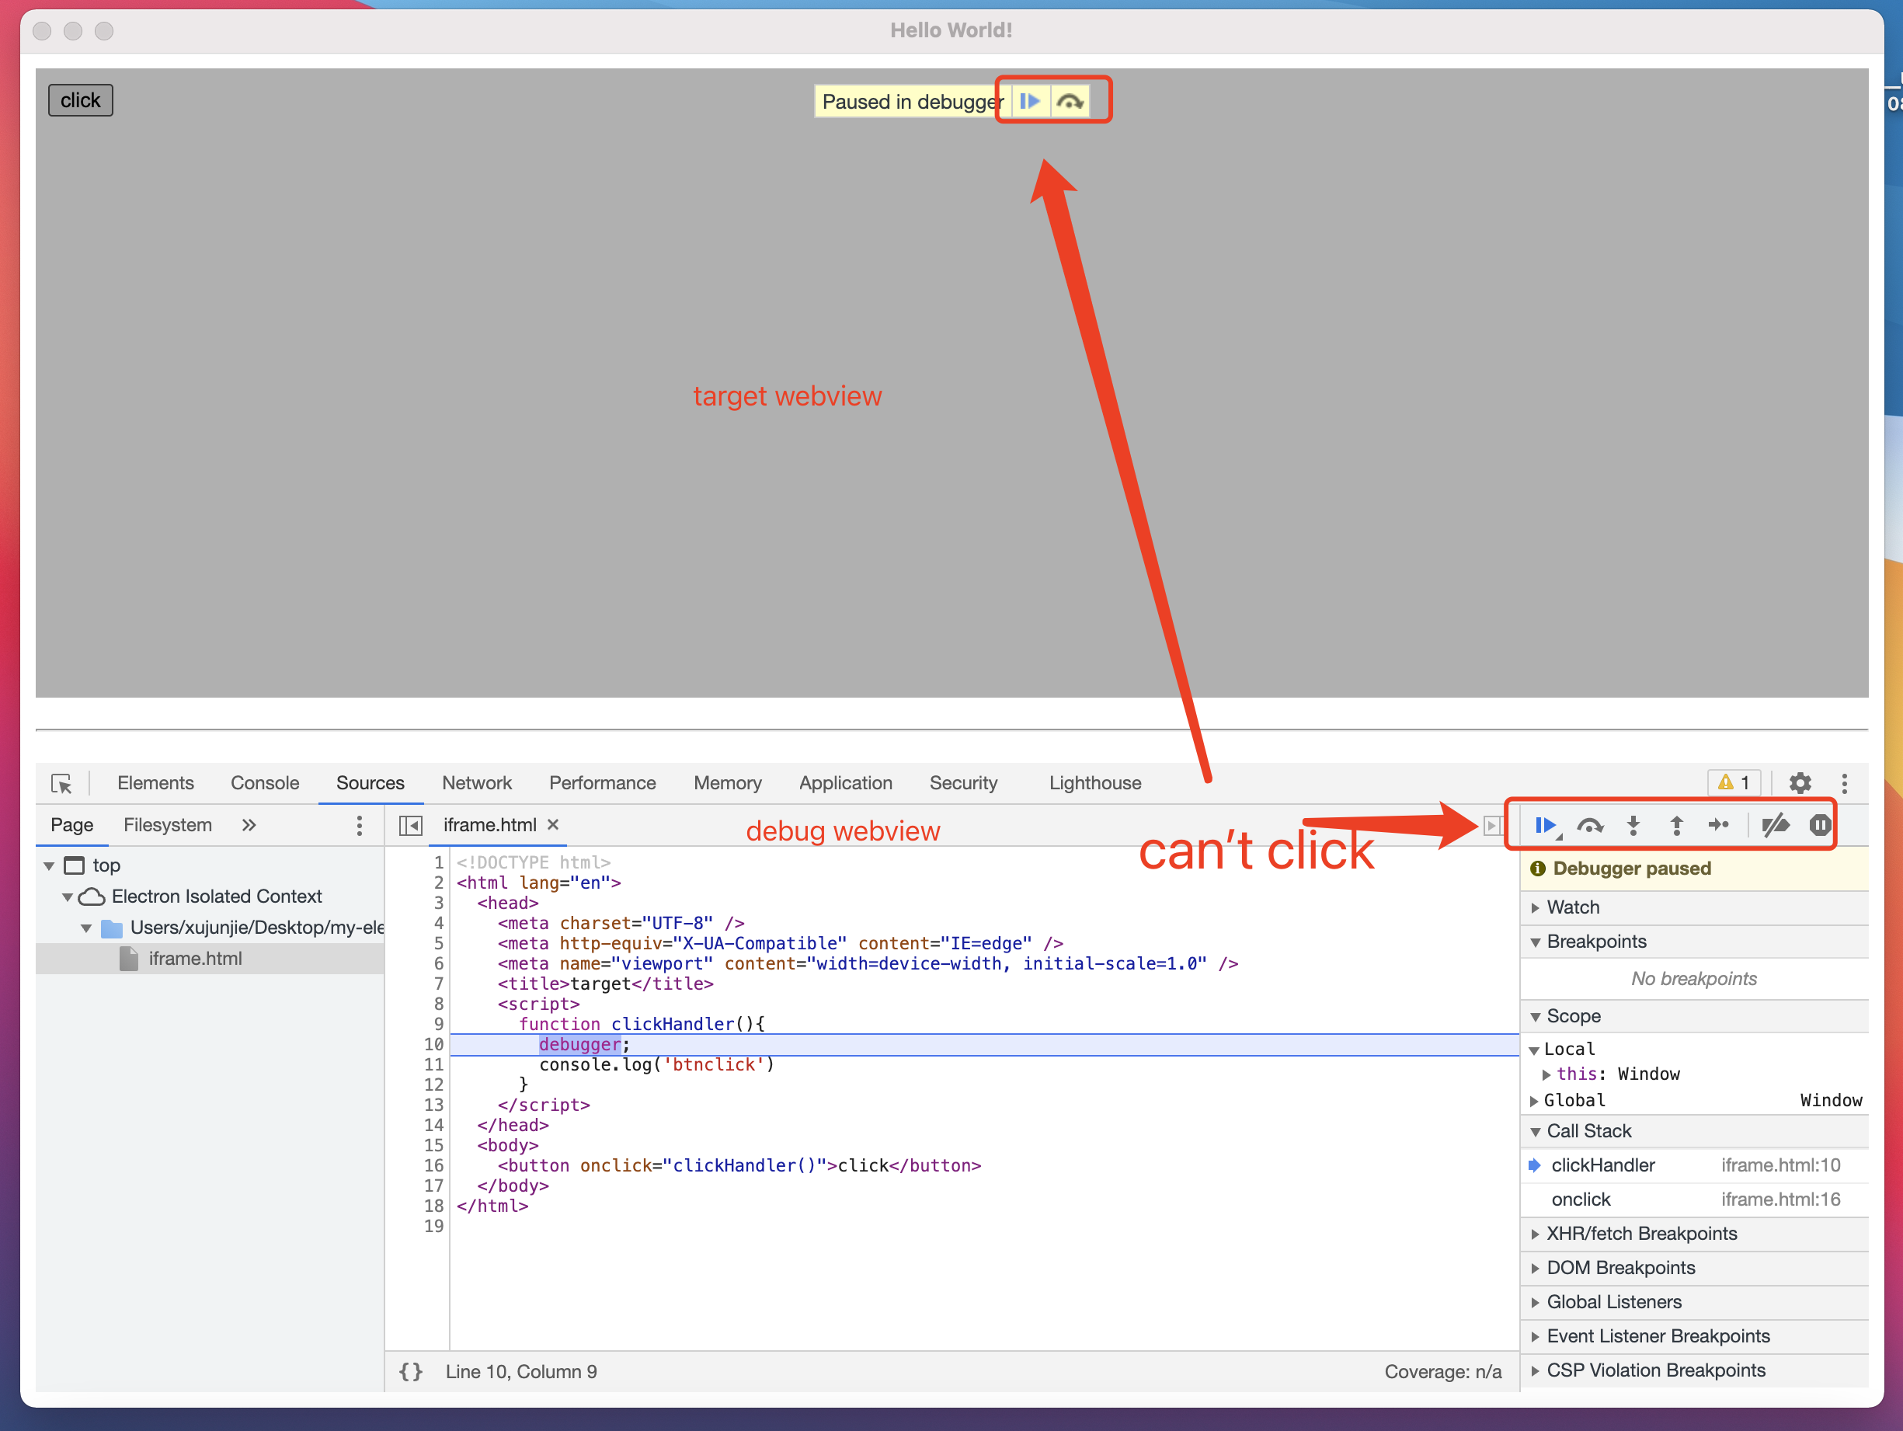The width and height of the screenshot is (1903, 1431).
Task: Switch to the Network tab
Action: click(x=477, y=783)
